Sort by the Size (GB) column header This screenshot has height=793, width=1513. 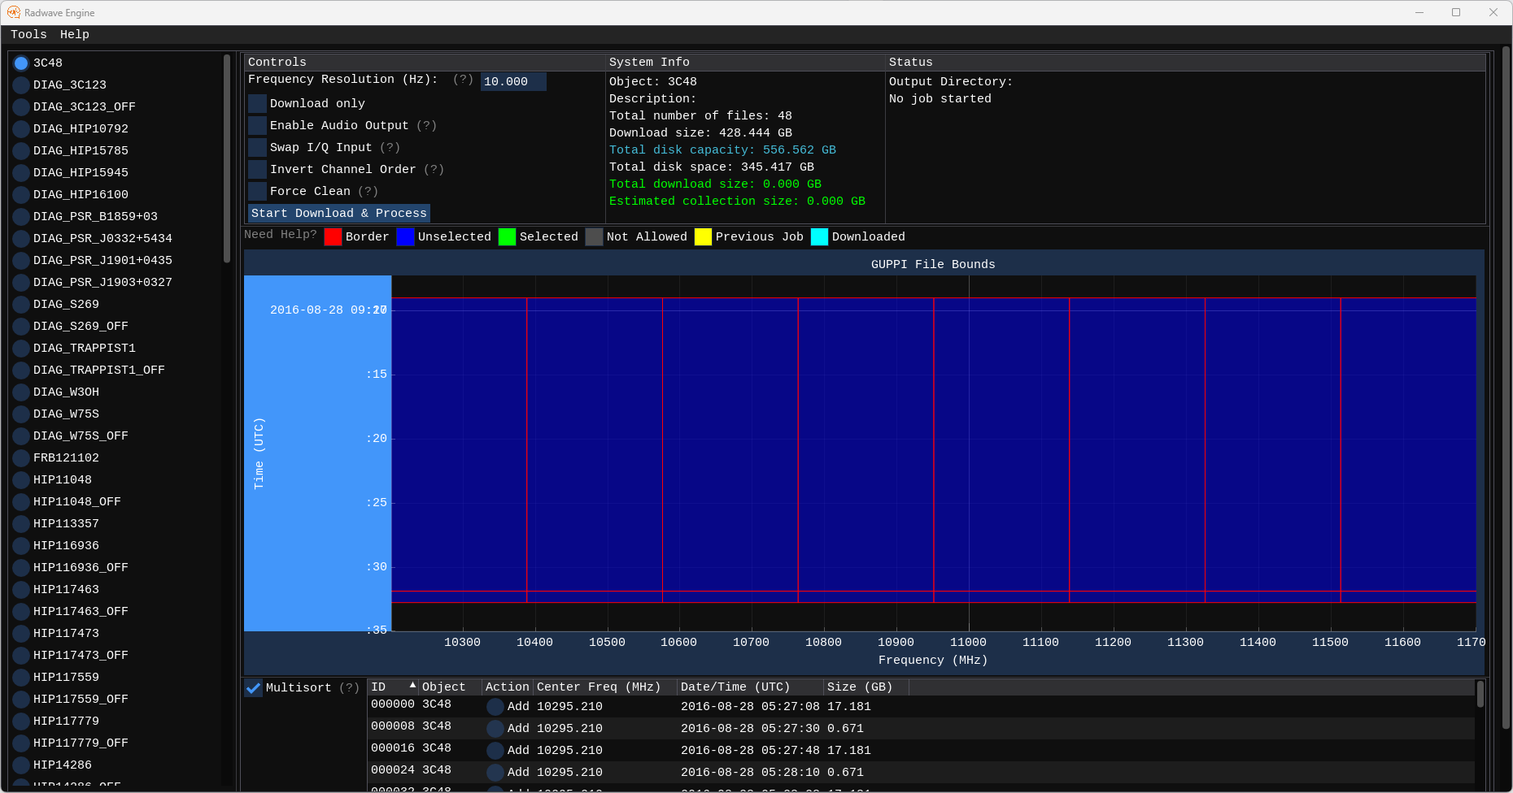tap(859, 687)
